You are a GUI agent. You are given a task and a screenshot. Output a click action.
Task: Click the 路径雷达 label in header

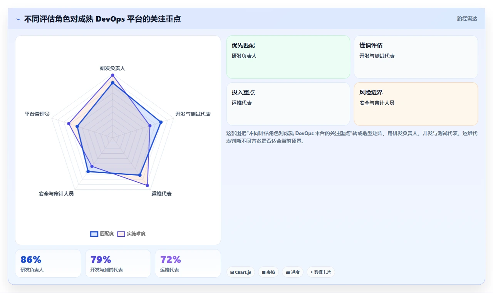tap(467, 18)
